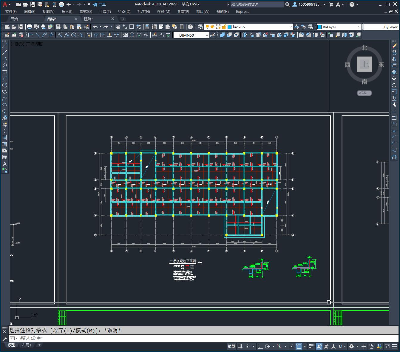This screenshot has width=400, height=352.
Task: Click the Pan hand icon
Action: (x=118, y=27)
